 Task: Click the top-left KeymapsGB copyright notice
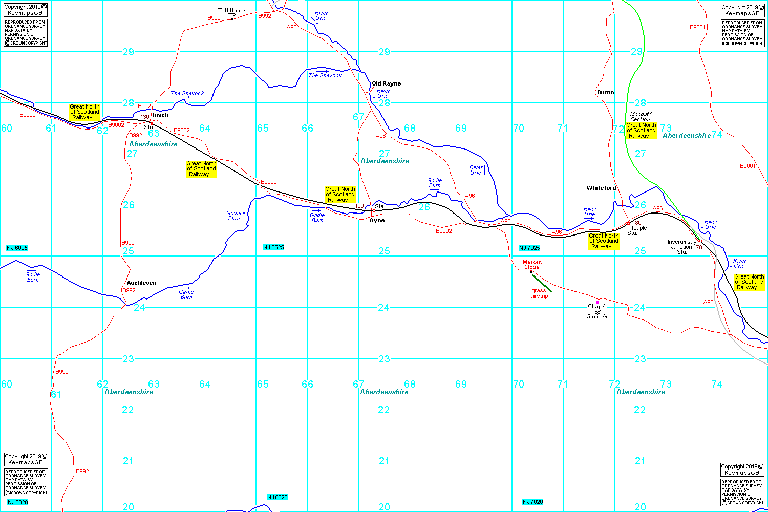(26, 10)
